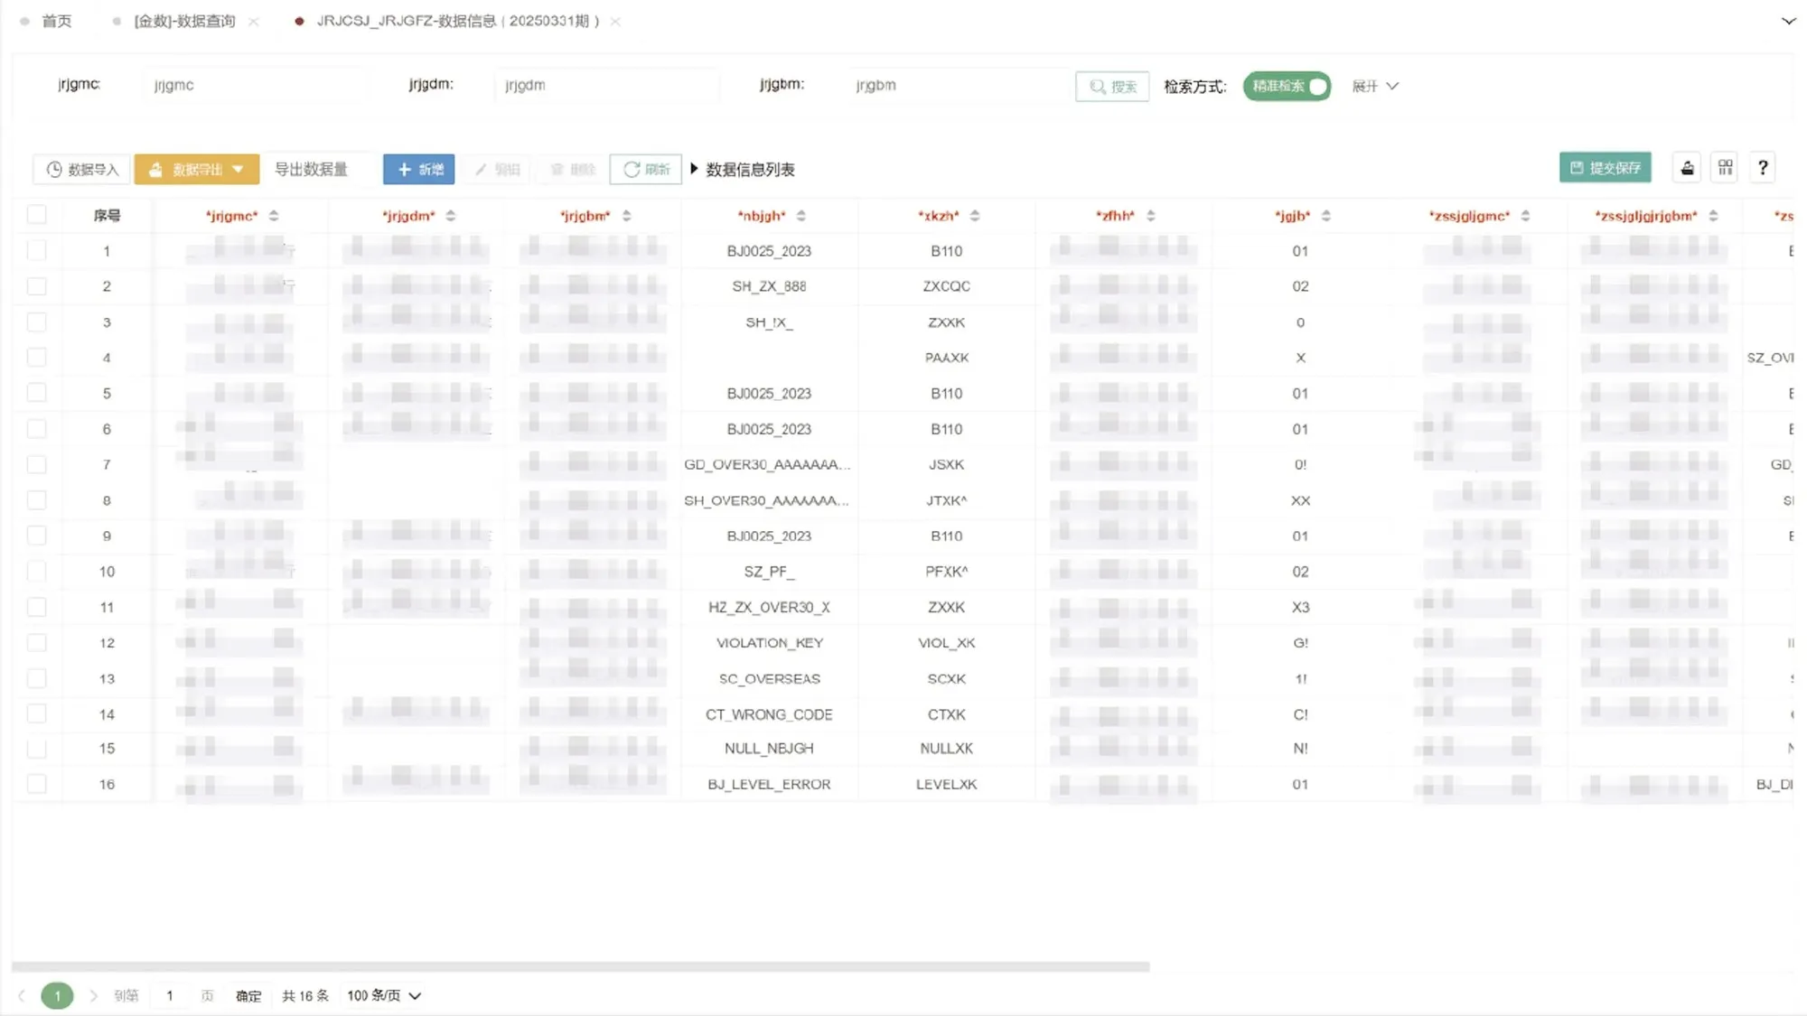
Task: Click the 搜索 magnifier search button
Action: coord(1112,87)
